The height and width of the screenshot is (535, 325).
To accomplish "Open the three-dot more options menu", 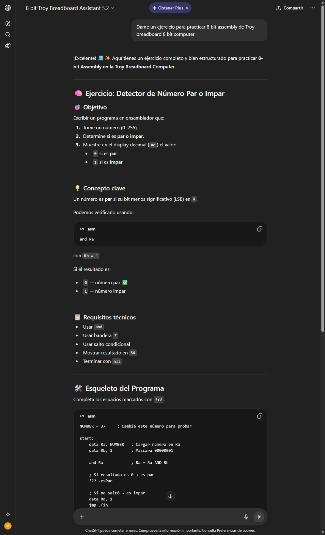I will click(x=312, y=8).
